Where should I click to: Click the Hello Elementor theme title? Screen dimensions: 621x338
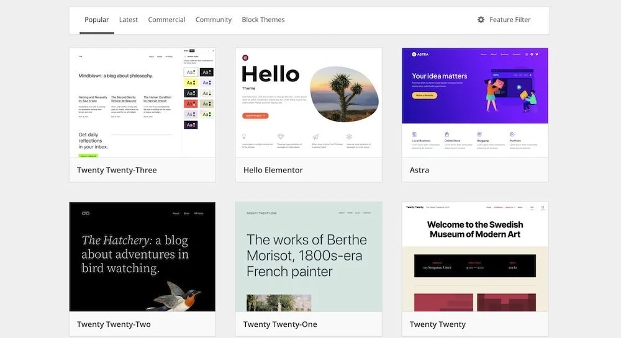(x=273, y=170)
